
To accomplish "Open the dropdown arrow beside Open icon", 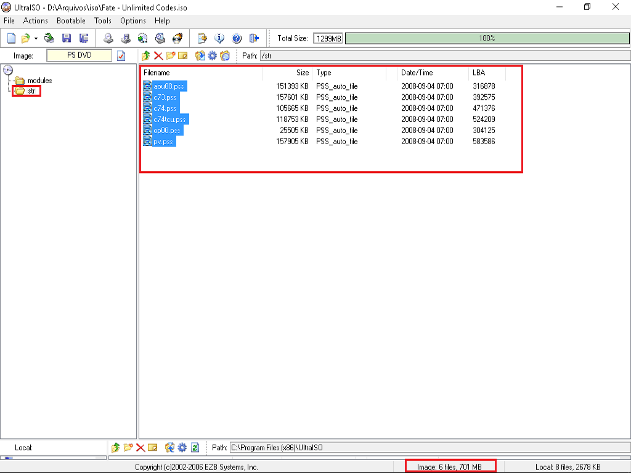I will pos(36,38).
